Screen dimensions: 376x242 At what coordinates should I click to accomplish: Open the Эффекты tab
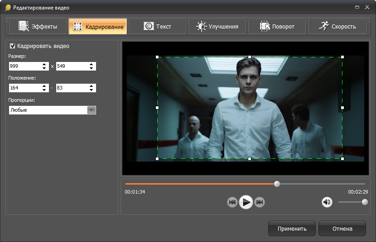pyautogui.click(x=38, y=26)
